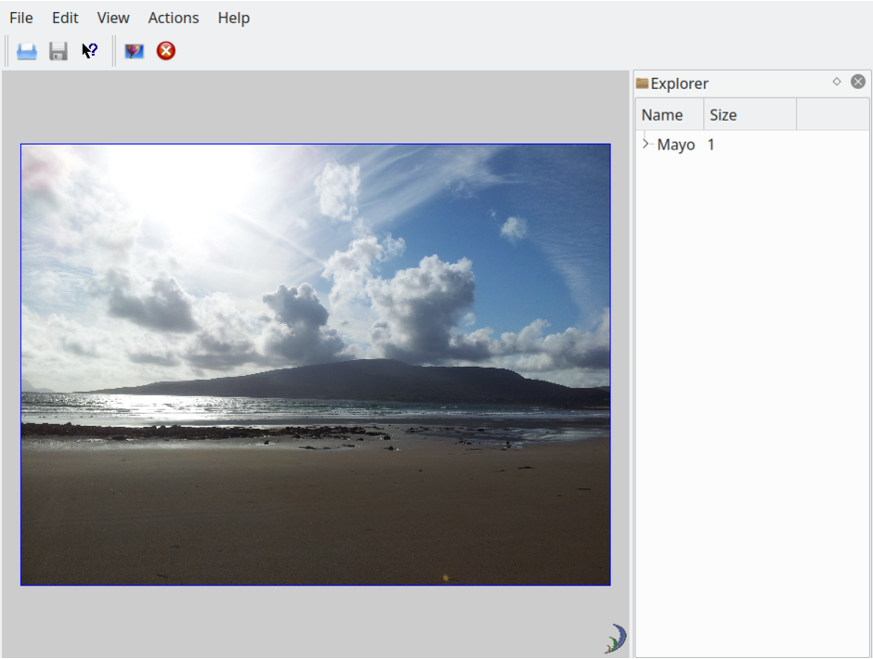873x659 pixels.
Task: Click the beach photo in the viewer
Action: (316, 364)
